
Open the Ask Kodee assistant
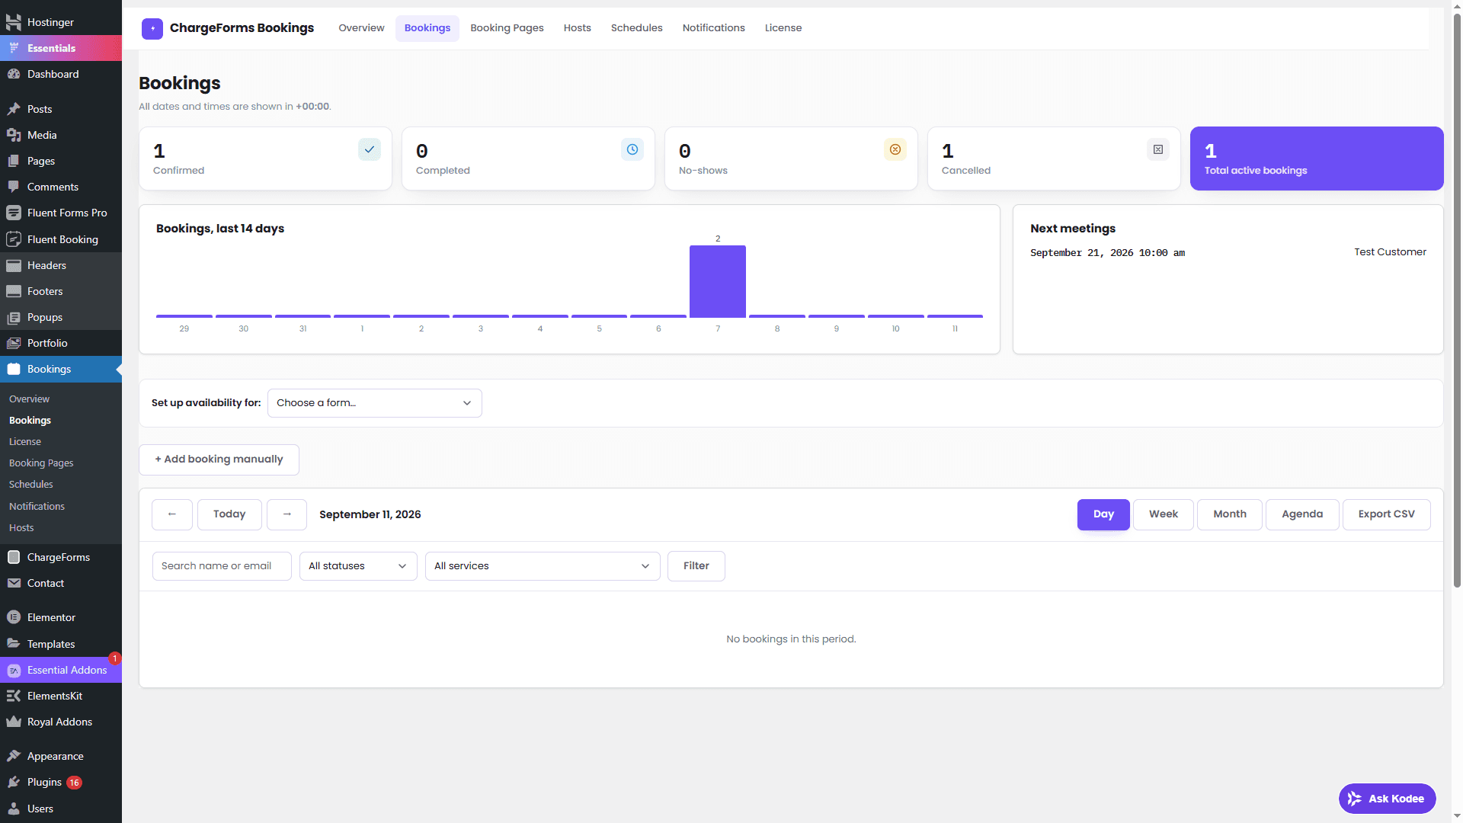1387,799
